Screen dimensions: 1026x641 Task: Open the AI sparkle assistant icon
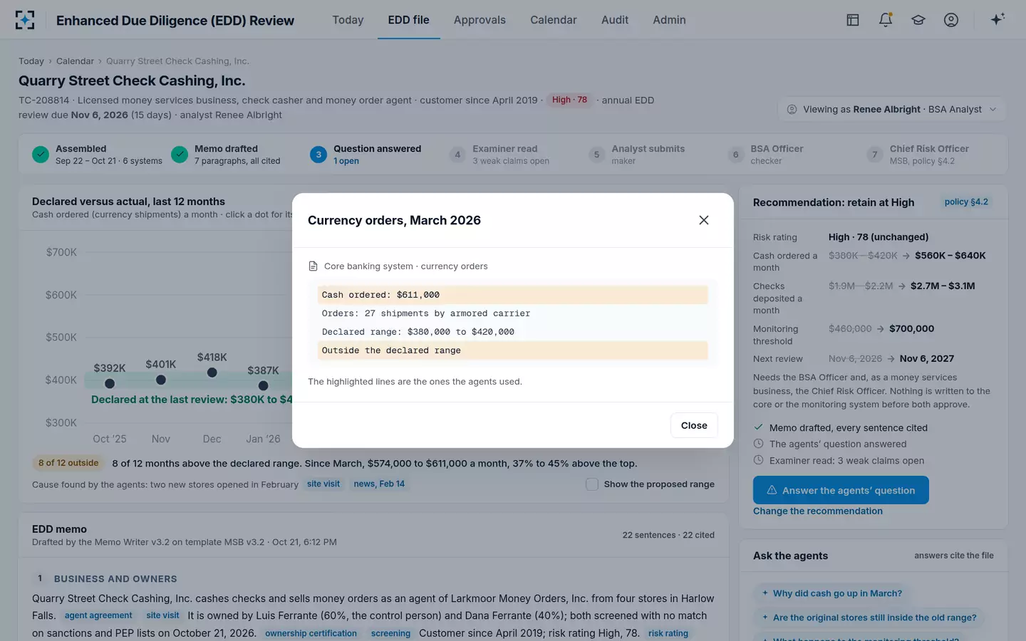click(x=997, y=19)
